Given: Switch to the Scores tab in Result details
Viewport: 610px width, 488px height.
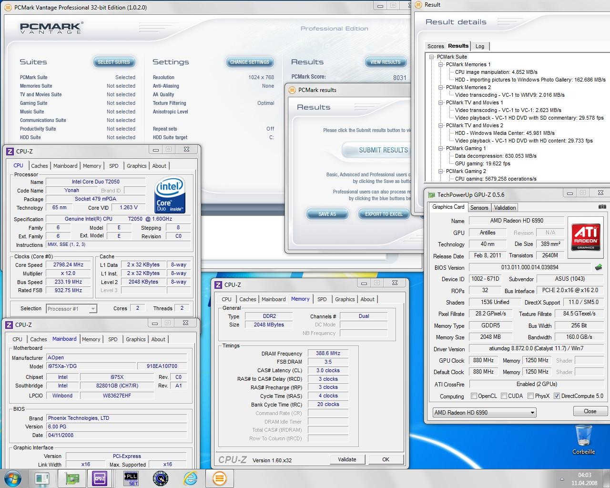Looking at the screenshot, I should [436, 46].
